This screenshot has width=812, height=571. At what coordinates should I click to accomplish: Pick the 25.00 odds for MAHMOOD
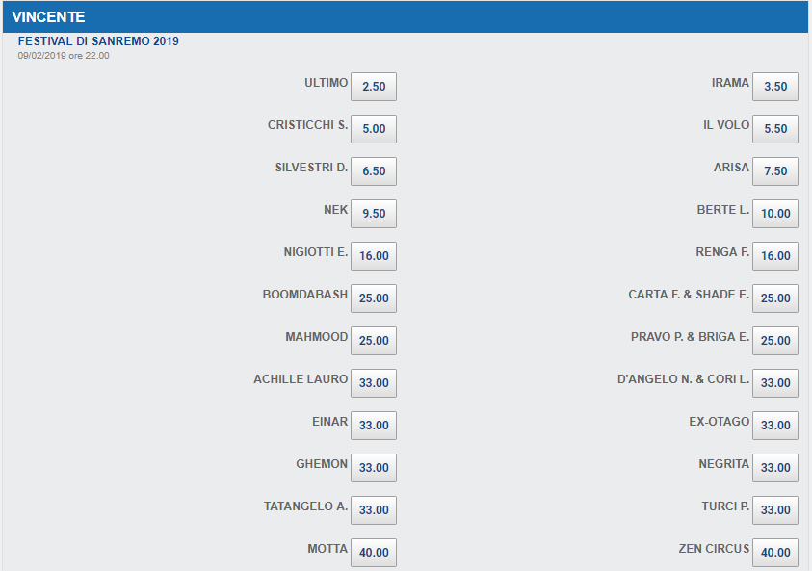(374, 341)
